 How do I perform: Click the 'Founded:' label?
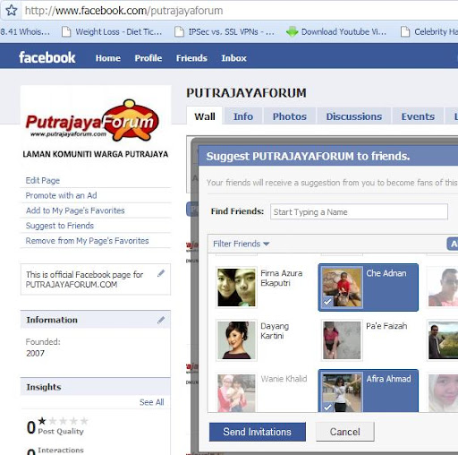pos(43,341)
